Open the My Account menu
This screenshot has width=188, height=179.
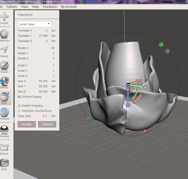click(x=69, y=7)
